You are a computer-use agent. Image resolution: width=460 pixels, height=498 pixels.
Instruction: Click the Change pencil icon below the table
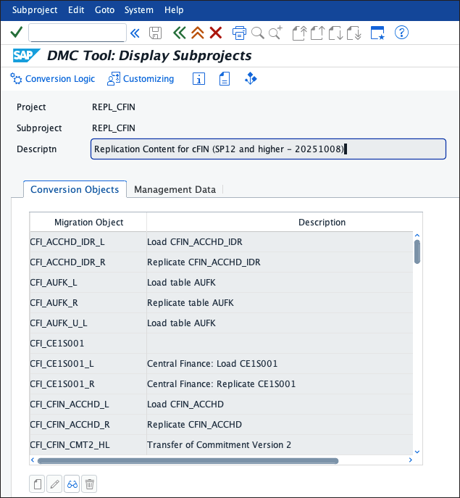coord(54,484)
